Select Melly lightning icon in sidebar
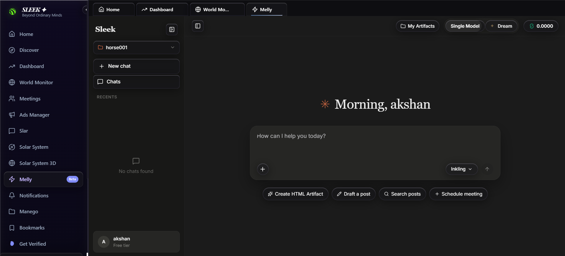This screenshot has height=256, width=565. point(12,179)
